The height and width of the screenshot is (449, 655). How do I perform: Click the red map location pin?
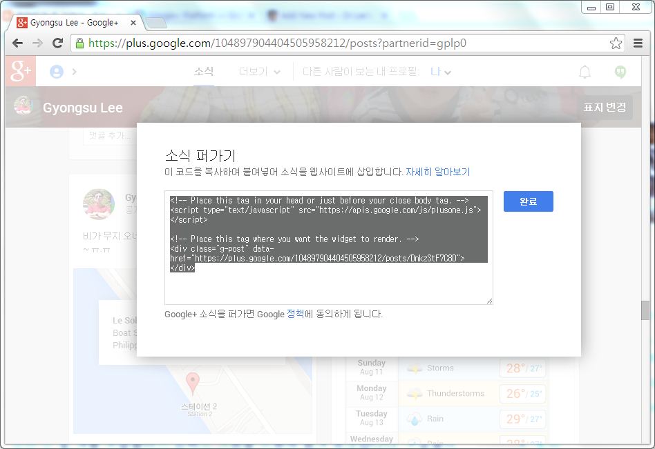pos(193,383)
